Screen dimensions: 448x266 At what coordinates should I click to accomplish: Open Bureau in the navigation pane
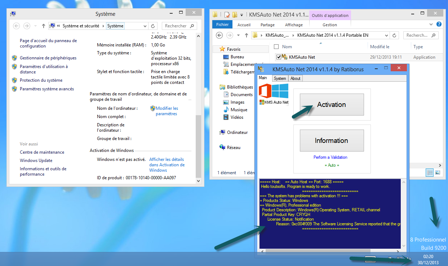click(237, 57)
